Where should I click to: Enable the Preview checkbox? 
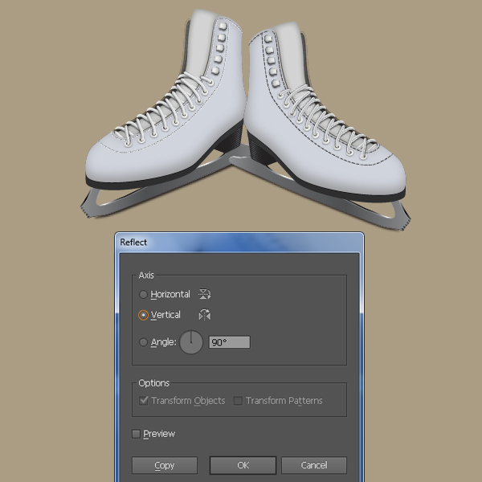(136, 434)
